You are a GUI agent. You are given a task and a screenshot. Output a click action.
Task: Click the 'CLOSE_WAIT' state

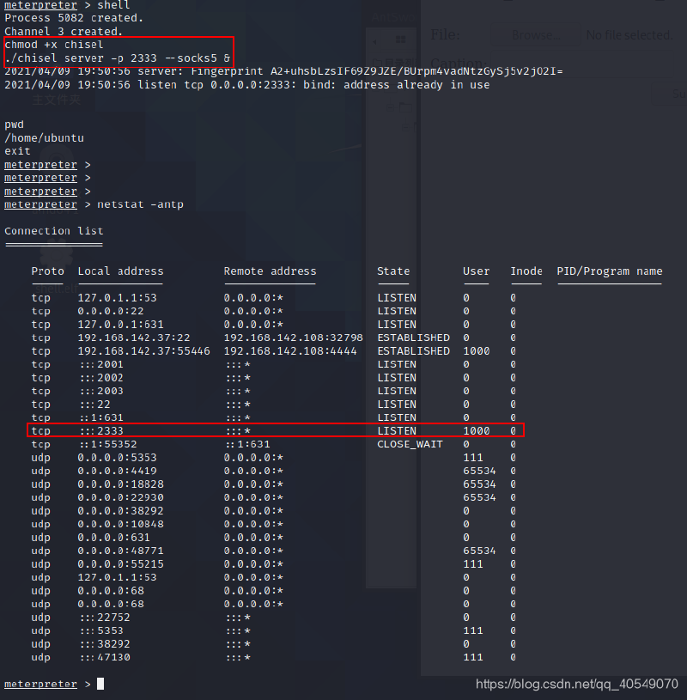pyautogui.click(x=410, y=445)
